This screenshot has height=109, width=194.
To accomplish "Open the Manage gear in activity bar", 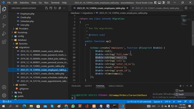I will tap(4, 95).
